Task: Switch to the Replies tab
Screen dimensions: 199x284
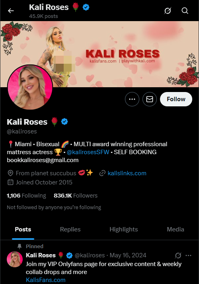Action: (x=70, y=229)
